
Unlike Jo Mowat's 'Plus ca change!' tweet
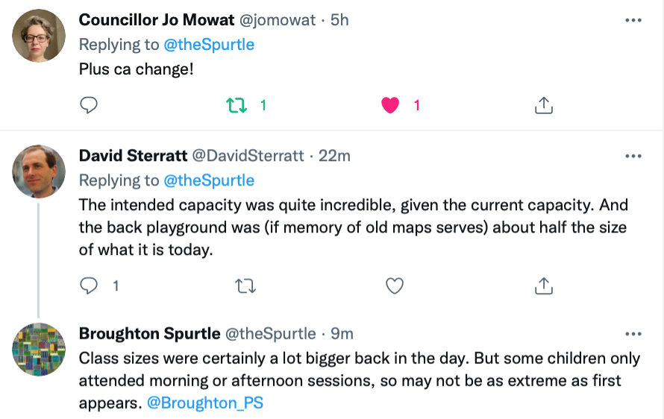390,105
